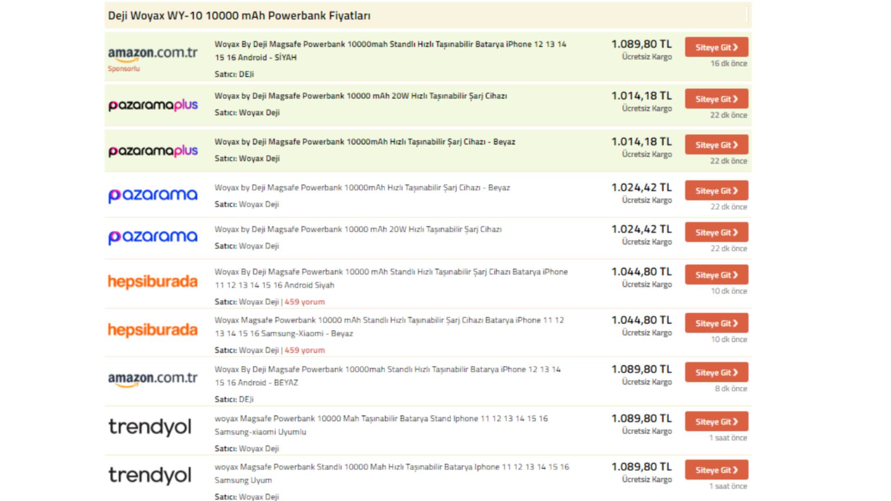Click pazarama logo for Beyaz listing
The width and height of the screenshot is (891, 501).
(x=153, y=195)
